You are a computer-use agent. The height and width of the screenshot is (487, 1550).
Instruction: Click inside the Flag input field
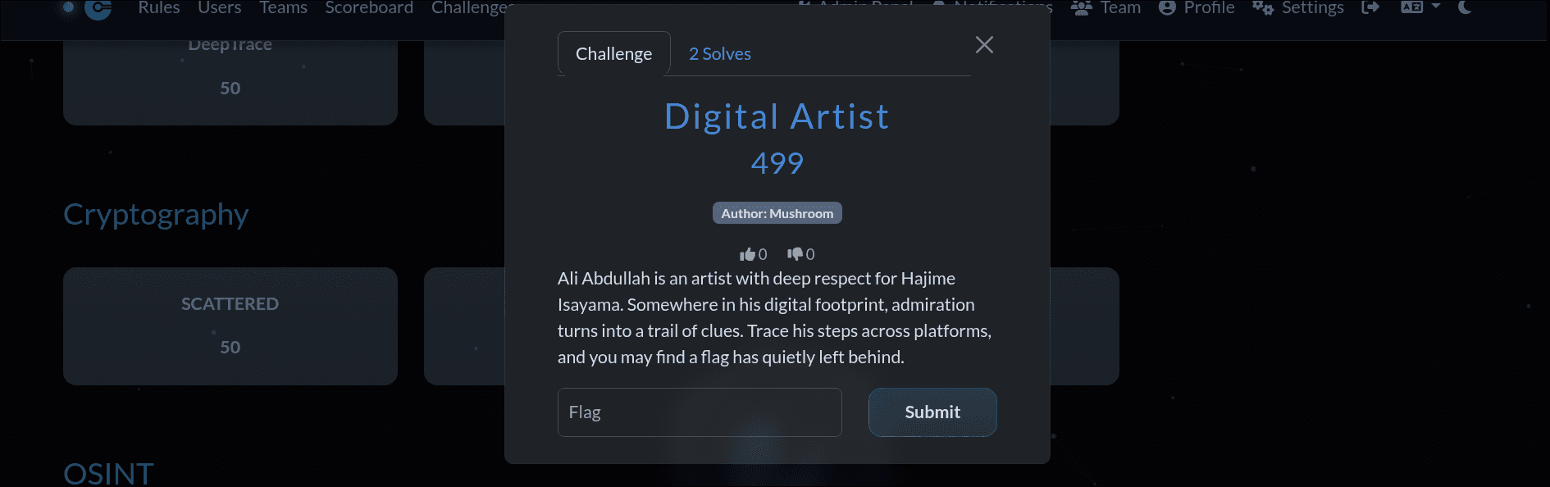coord(700,412)
